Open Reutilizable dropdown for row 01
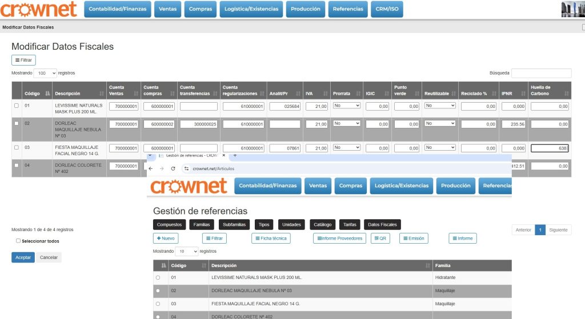Screen dimensions: 585x319 [x=440, y=106]
